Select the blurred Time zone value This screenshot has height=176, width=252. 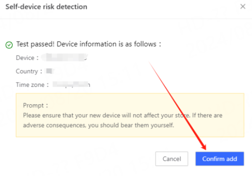(71, 85)
